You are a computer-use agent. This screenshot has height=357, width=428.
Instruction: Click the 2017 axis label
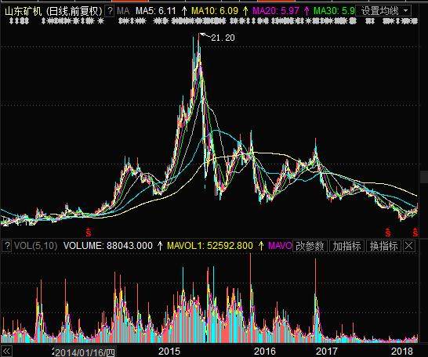tap(327, 351)
